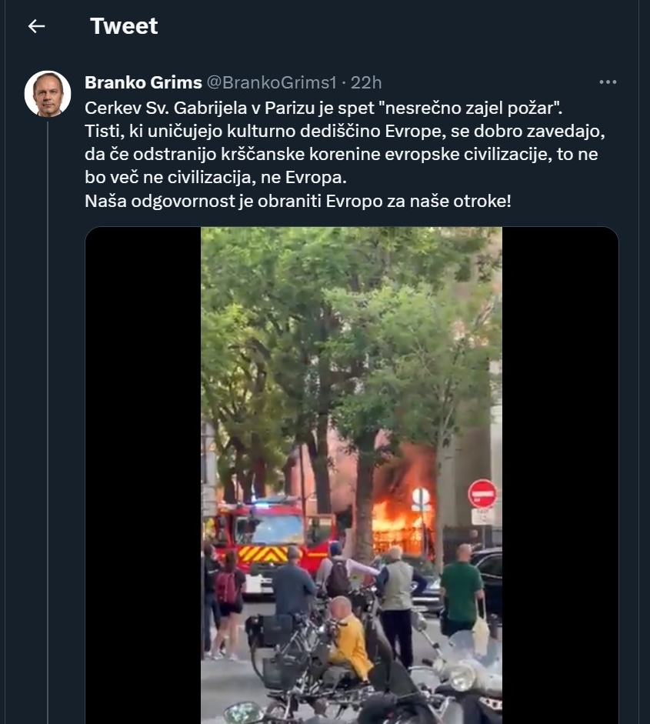The image size is (650, 724).
Task: Click the Tweet header title
Action: click(124, 26)
